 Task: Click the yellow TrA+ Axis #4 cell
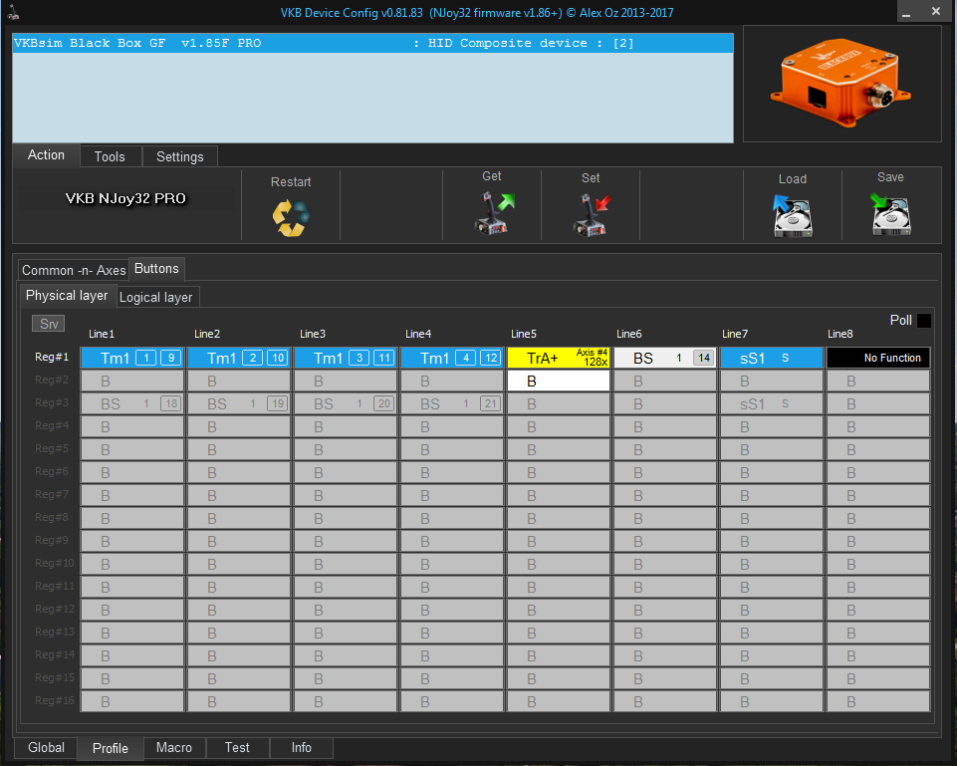tap(559, 358)
